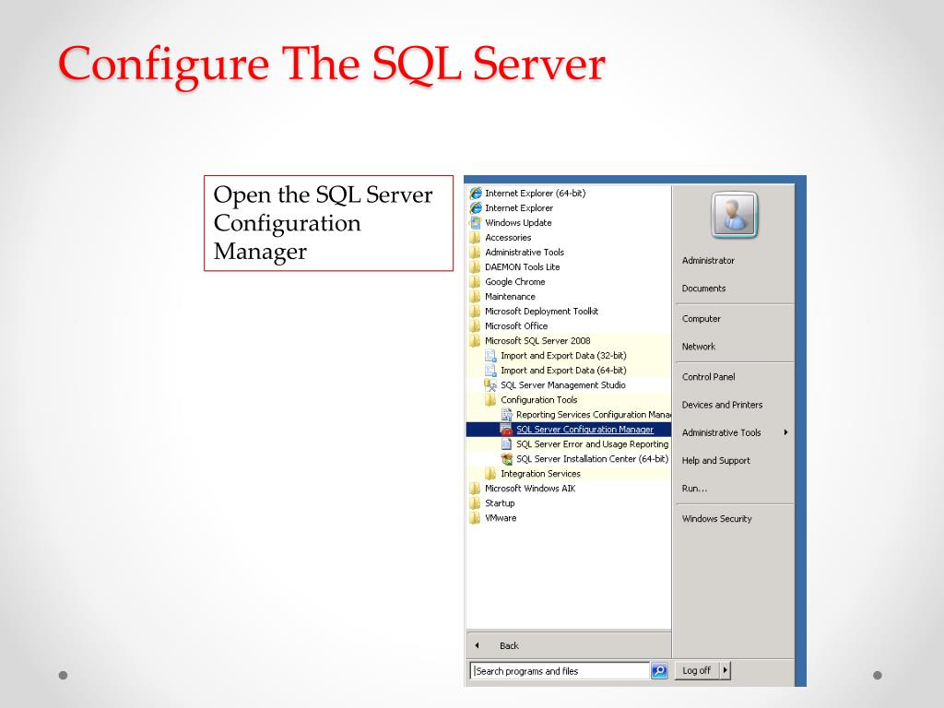Screen dimensions: 944x708
Task: Click the Microsoft Office folder icon
Action: tap(476, 325)
